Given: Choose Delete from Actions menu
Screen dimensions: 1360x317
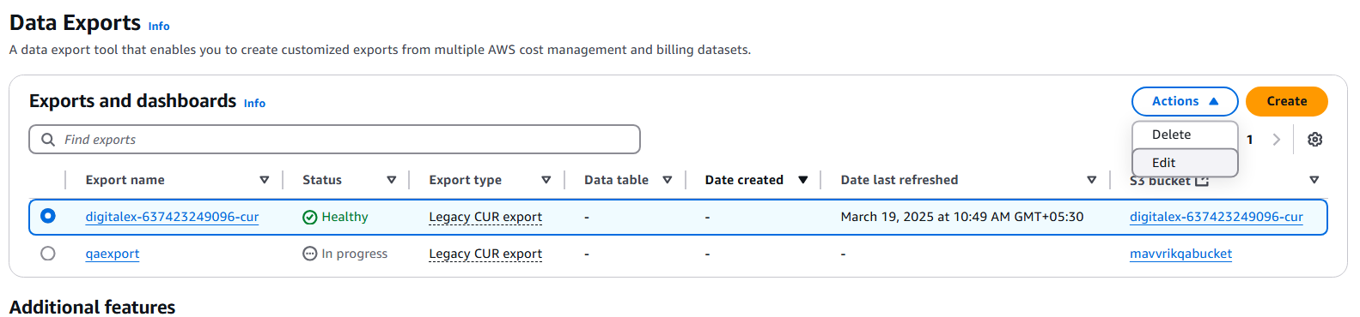Looking at the screenshot, I should (1185, 135).
